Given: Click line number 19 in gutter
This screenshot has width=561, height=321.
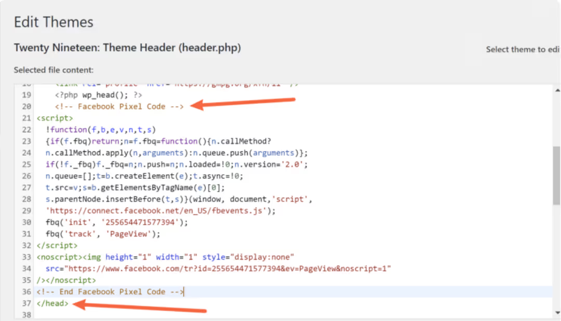Looking at the screenshot, I should (26, 95).
